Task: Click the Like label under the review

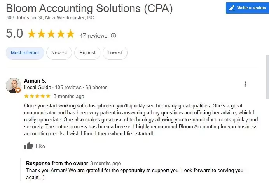Action: pos(40,147)
